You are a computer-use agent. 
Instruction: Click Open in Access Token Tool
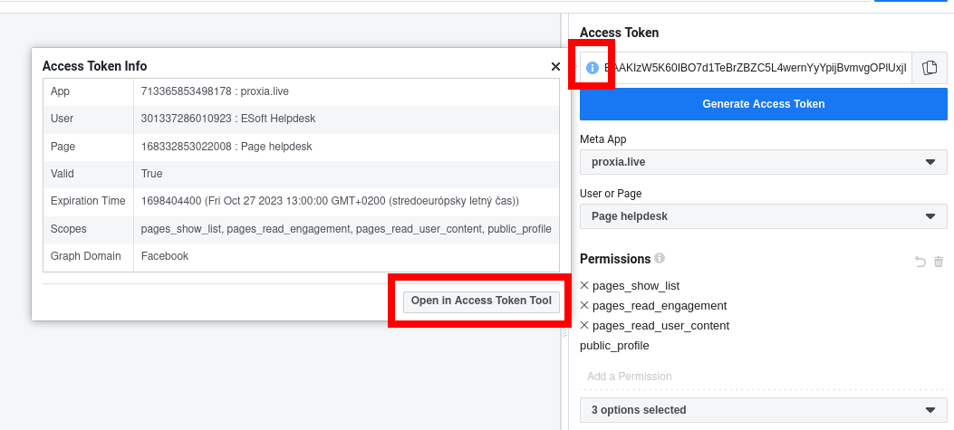coord(481,301)
